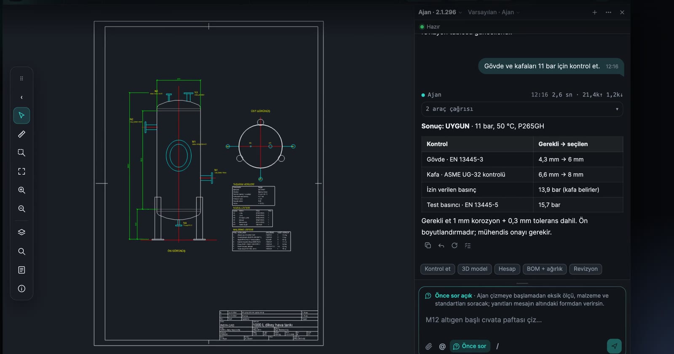Expand the '2 araç çağrısı' section

click(x=522, y=109)
